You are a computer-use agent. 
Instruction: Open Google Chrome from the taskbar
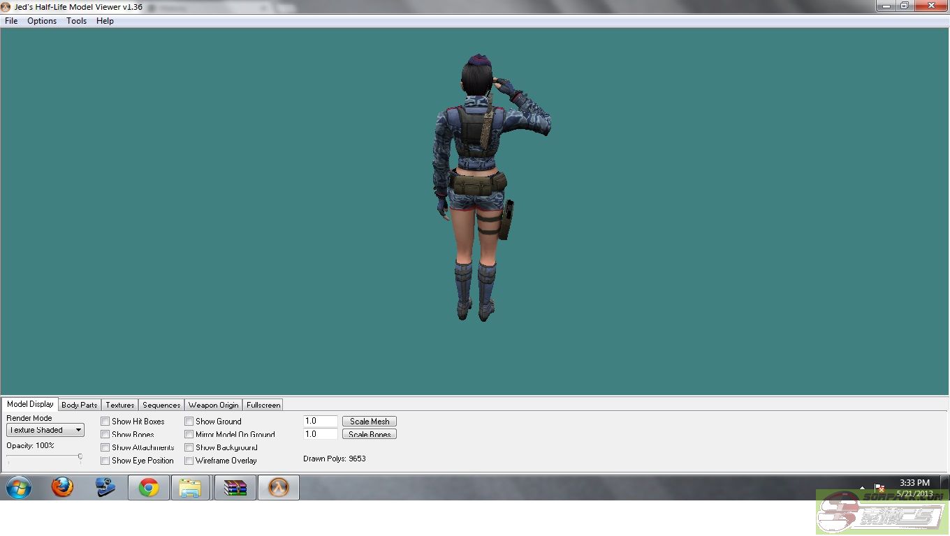[149, 487]
